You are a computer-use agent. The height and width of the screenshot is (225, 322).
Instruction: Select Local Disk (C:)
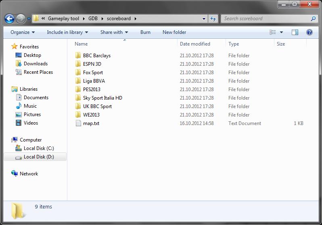click(x=39, y=148)
